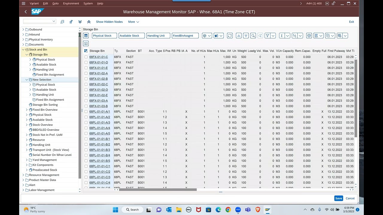Click the information icon below toolbar
Viewport: 383px width, 215px height.
[x=86, y=43]
